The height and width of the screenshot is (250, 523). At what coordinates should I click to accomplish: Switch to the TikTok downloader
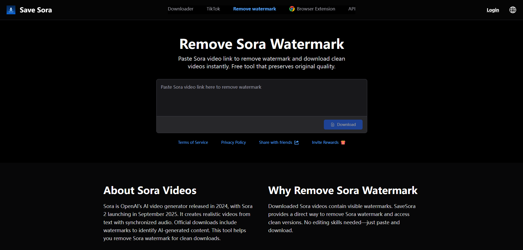[x=213, y=9]
